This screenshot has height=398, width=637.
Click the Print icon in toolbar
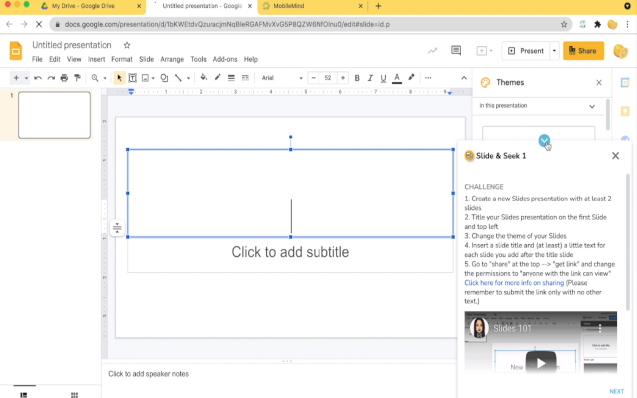click(x=64, y=78)
